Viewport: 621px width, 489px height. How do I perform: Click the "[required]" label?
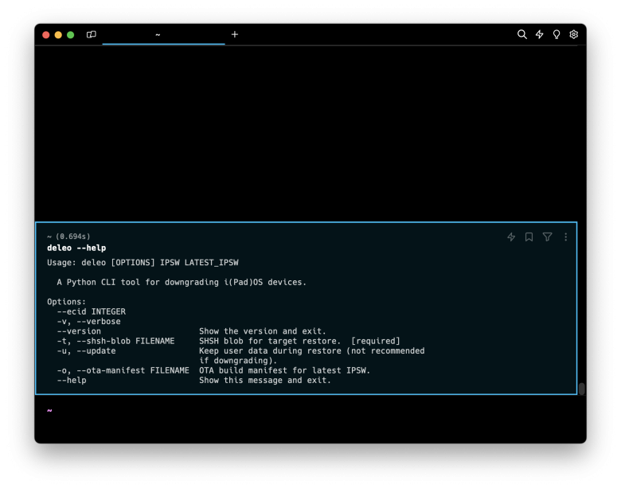tap(376, 341)
